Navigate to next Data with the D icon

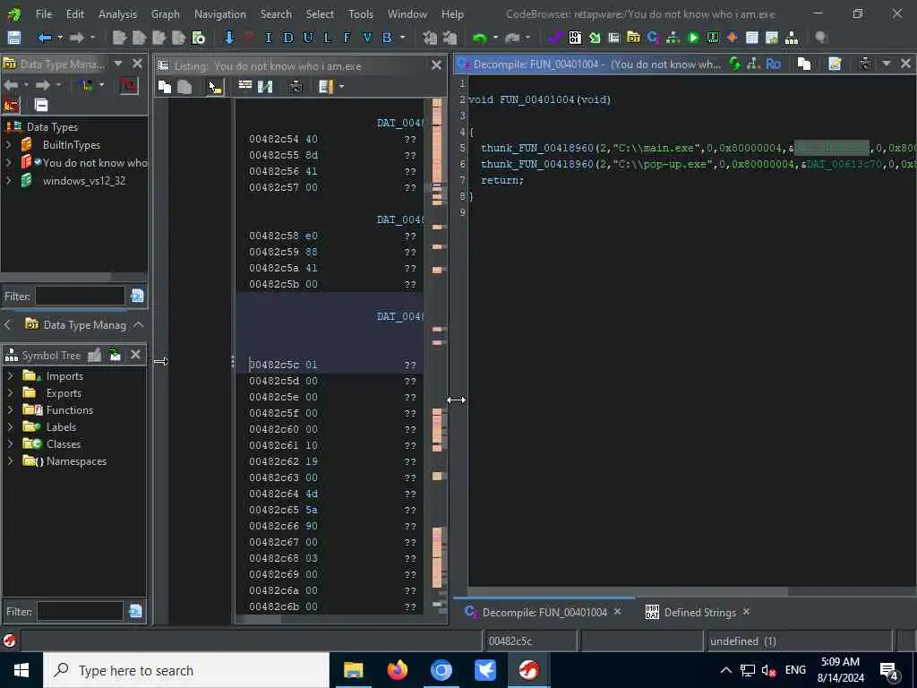(x=288, y=38)
